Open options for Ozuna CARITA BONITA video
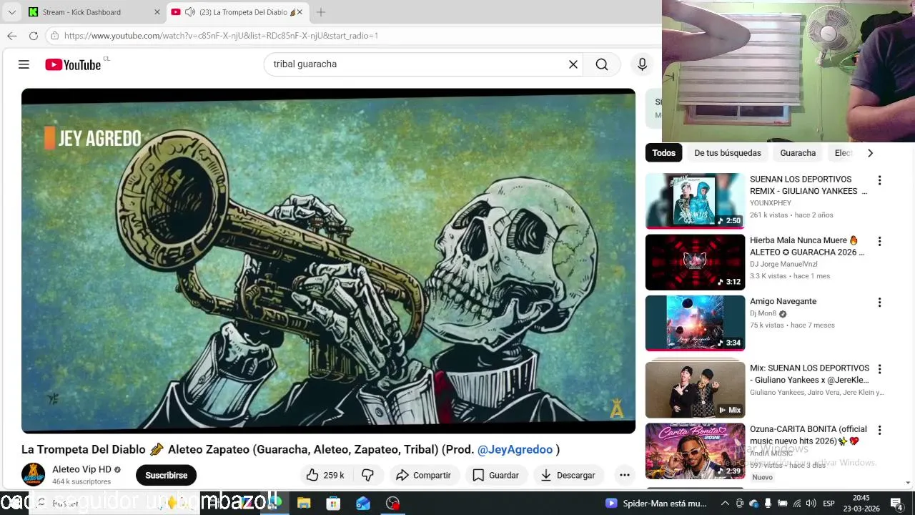The width and height of the screenshot is (915, 515). 879,431
